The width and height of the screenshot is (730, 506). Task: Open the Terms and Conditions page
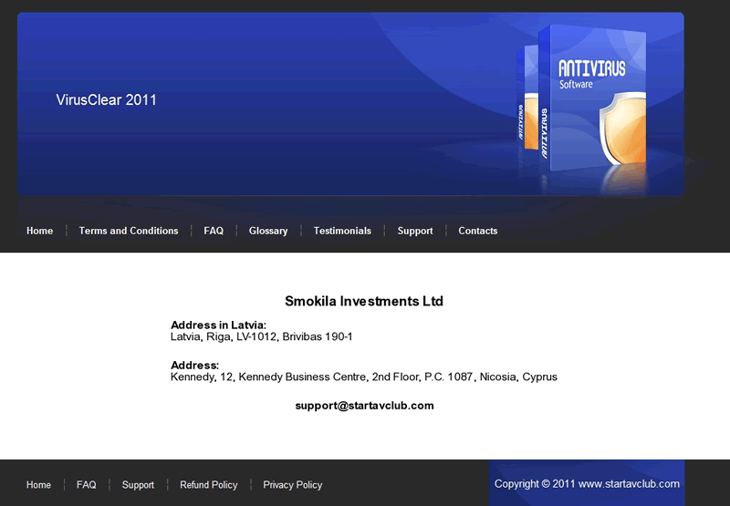(x=129, y=231)
